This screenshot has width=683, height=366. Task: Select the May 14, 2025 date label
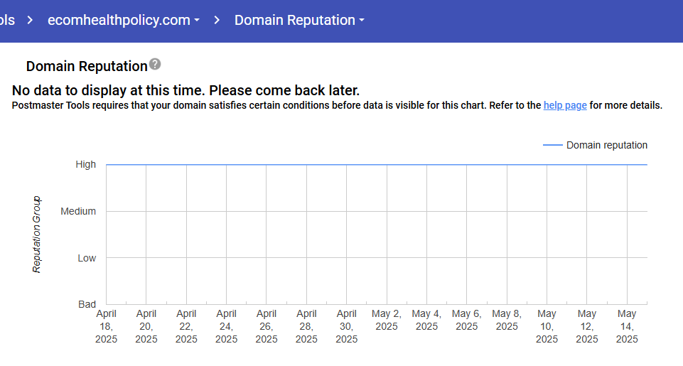(627, 326)
